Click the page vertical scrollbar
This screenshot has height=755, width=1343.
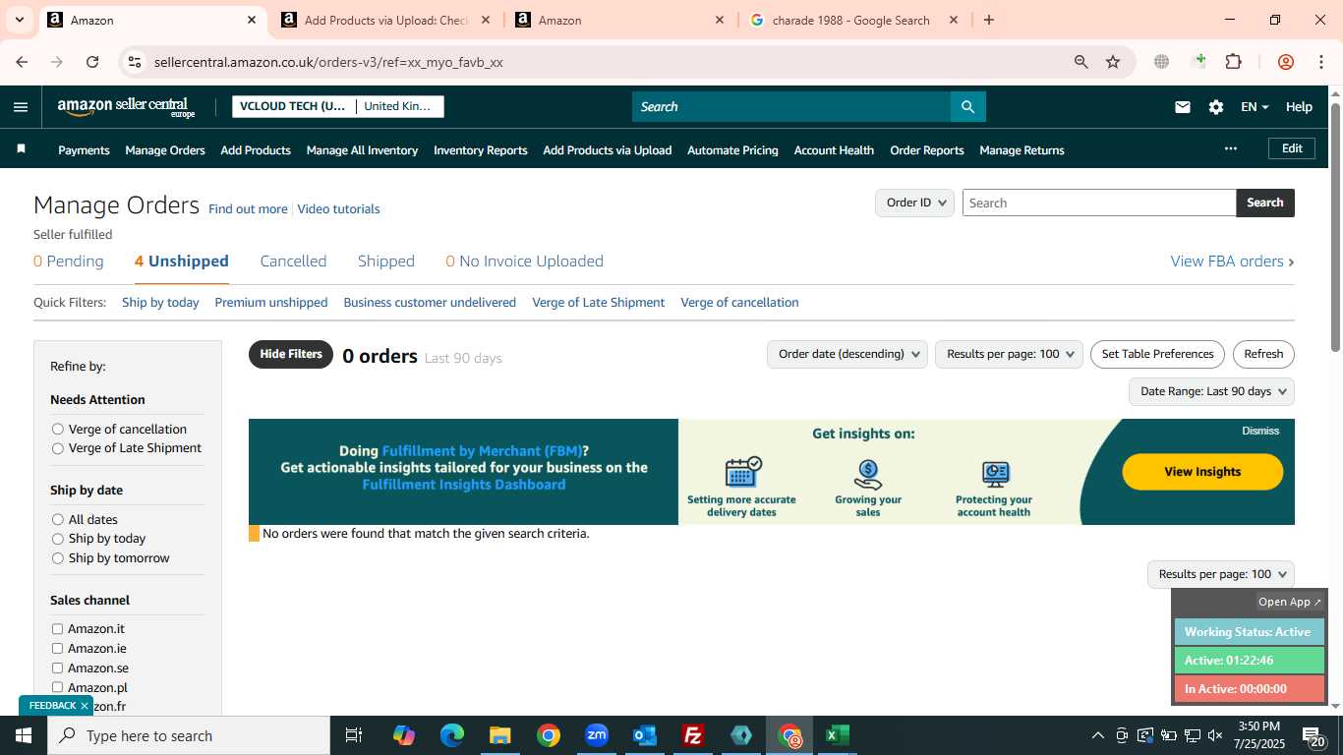(1335, 226)
